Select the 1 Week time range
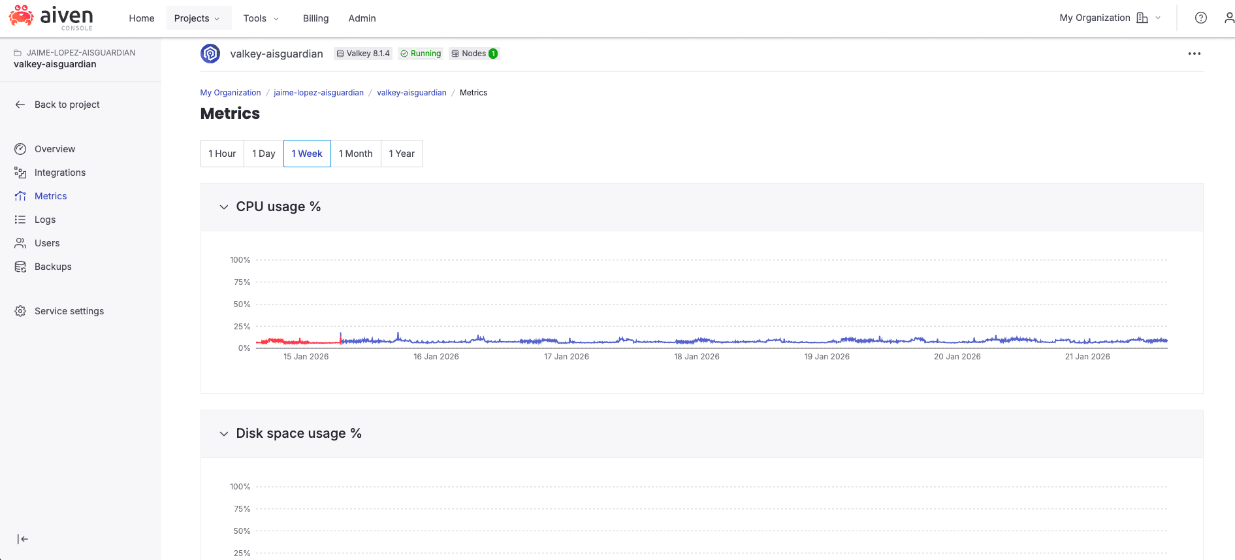 point(307,154)
